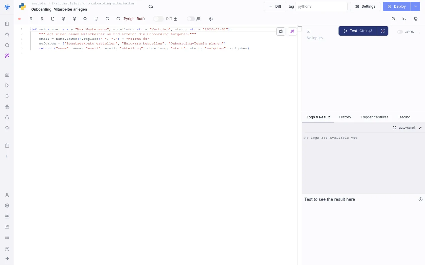Expand the sidebar with the arrow icon
The width and height of the screenshot is (425, 265).
[x=7, y=259]
